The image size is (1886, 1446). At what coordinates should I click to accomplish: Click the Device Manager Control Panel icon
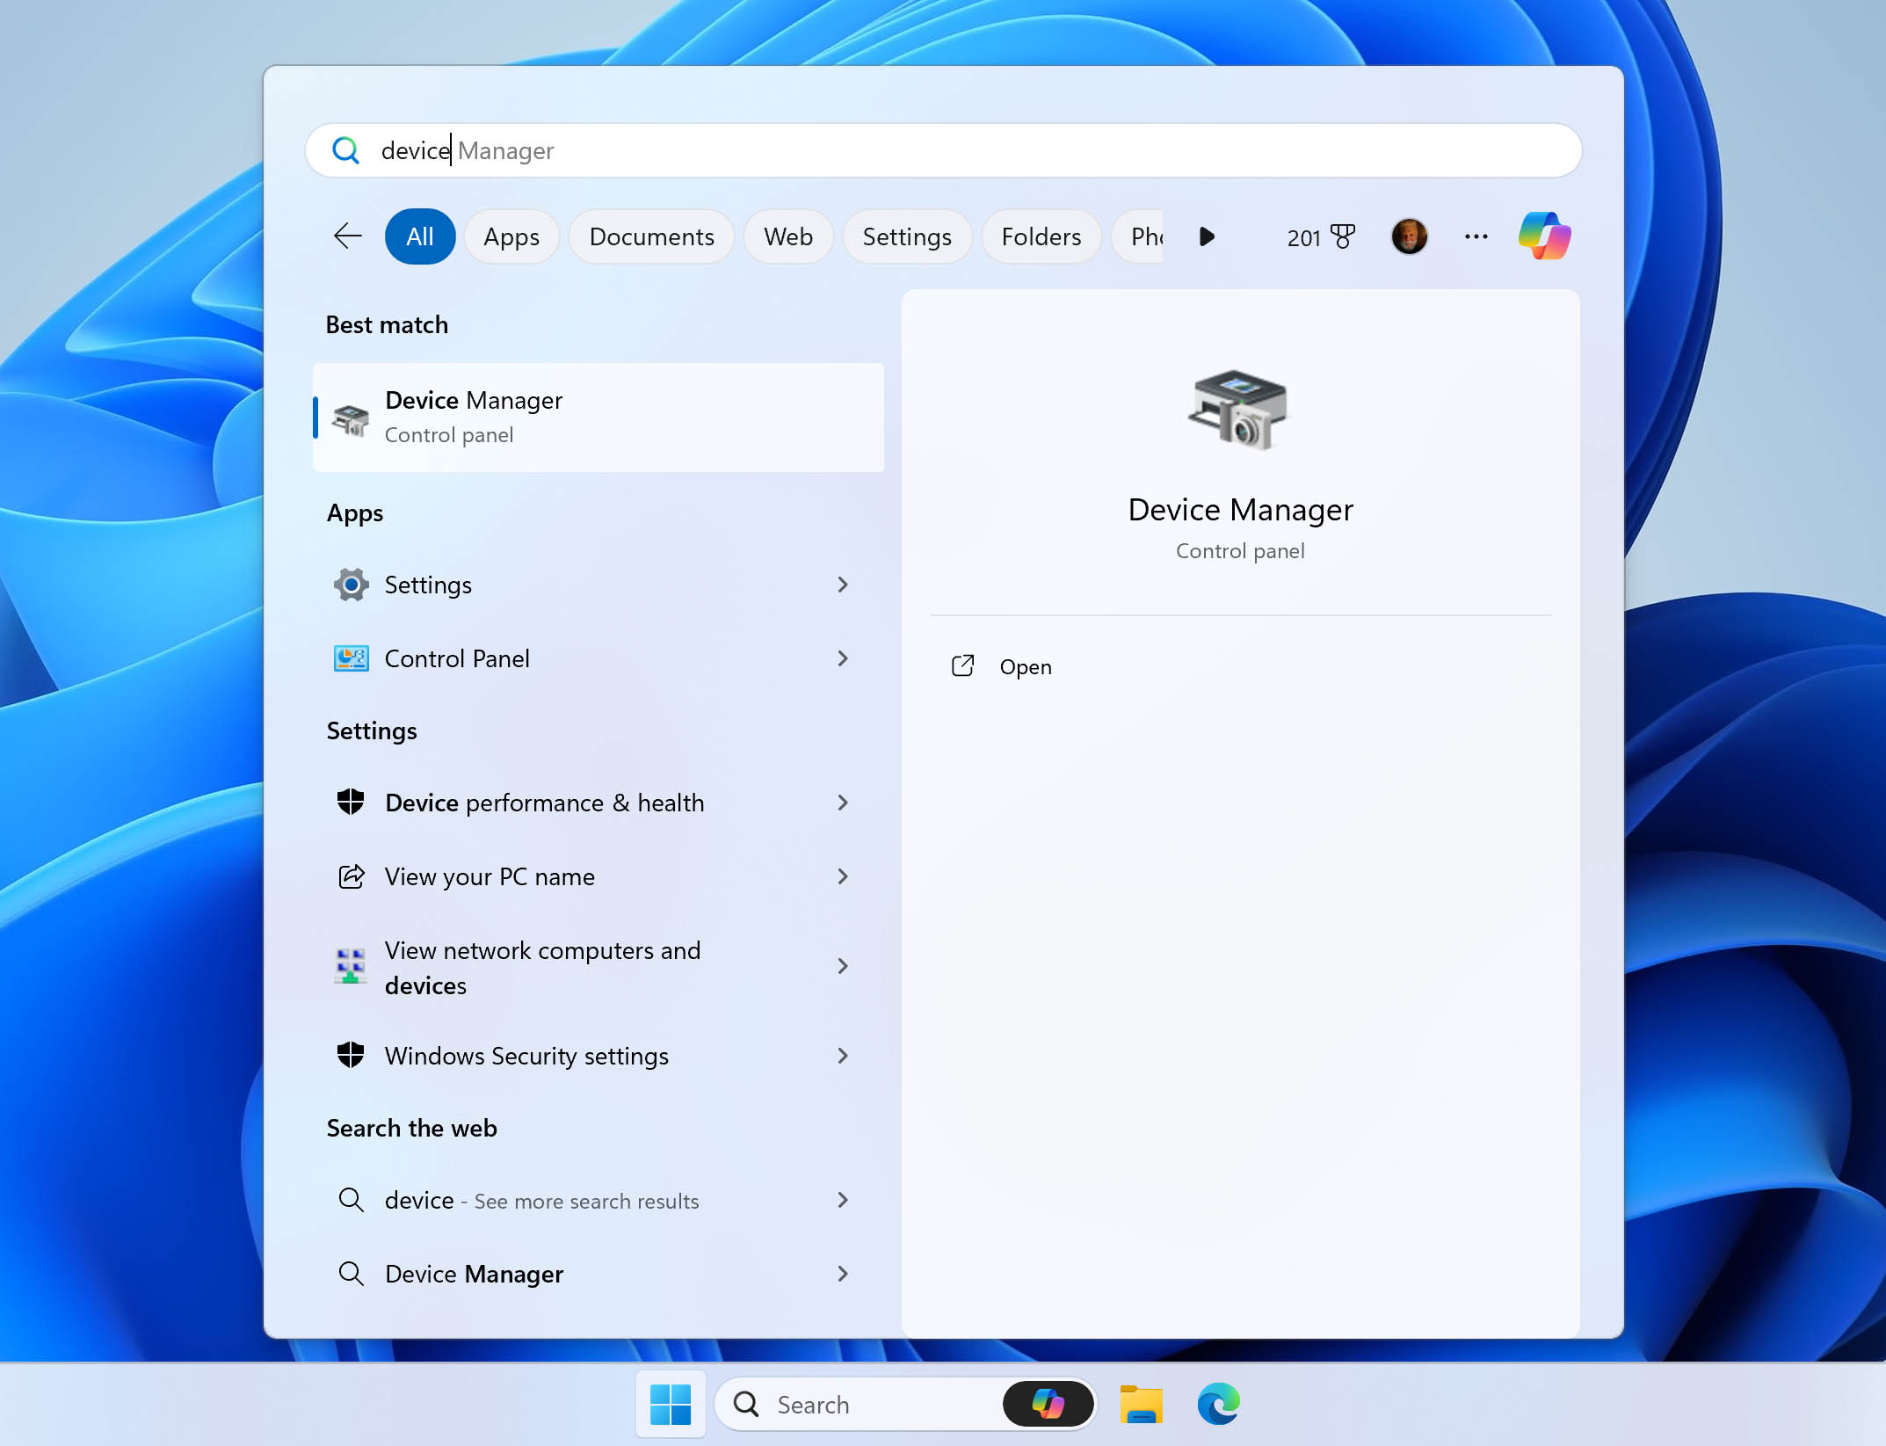click(x=349, y=416)
